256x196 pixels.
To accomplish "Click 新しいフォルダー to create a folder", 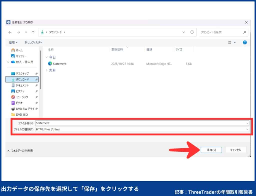I will coord(32,42).
